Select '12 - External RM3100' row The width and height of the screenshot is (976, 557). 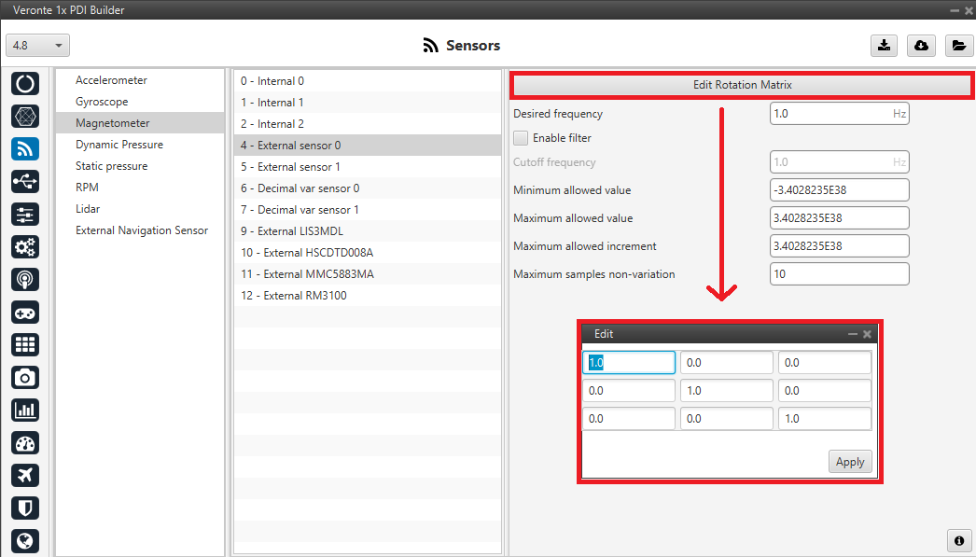[368, 296]
